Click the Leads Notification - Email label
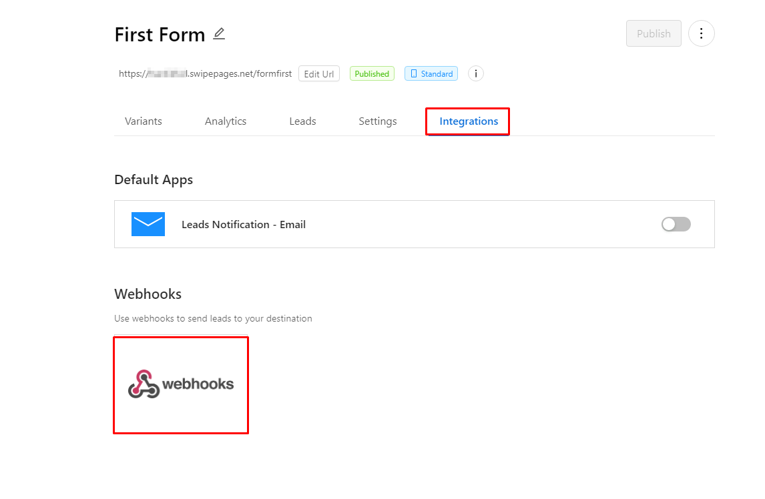The width and height of the screenshot is (765, 499). click(x=244, y=224)
